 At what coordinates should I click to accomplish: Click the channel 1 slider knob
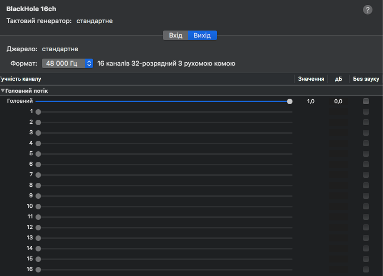(38, 112)
